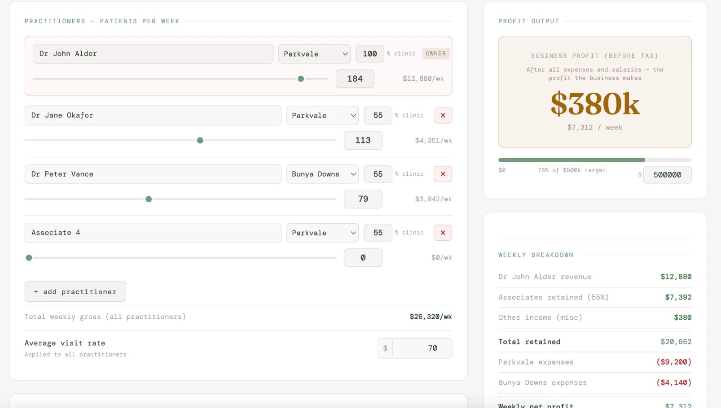Click the 'Dr John Alder revenue' breakdown row
This screenshot has width=721, height=408.
[595, 277]
